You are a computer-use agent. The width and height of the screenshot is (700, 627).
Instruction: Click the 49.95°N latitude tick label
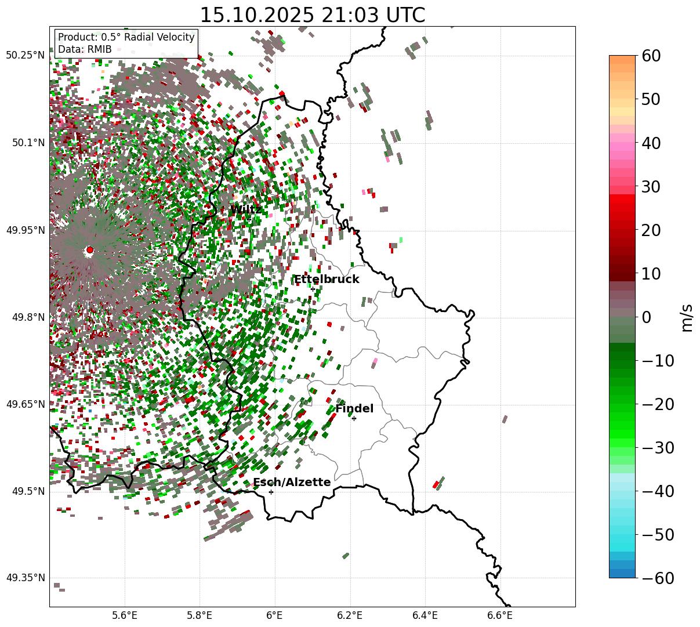click(26, 230)
